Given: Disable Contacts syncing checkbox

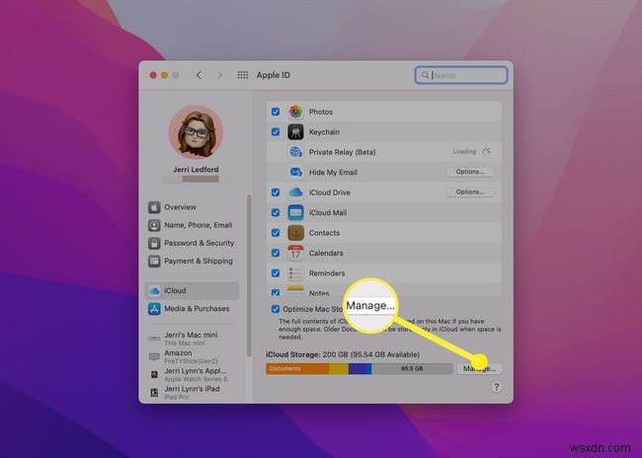Looking at the screenshot, I should 276,233.
